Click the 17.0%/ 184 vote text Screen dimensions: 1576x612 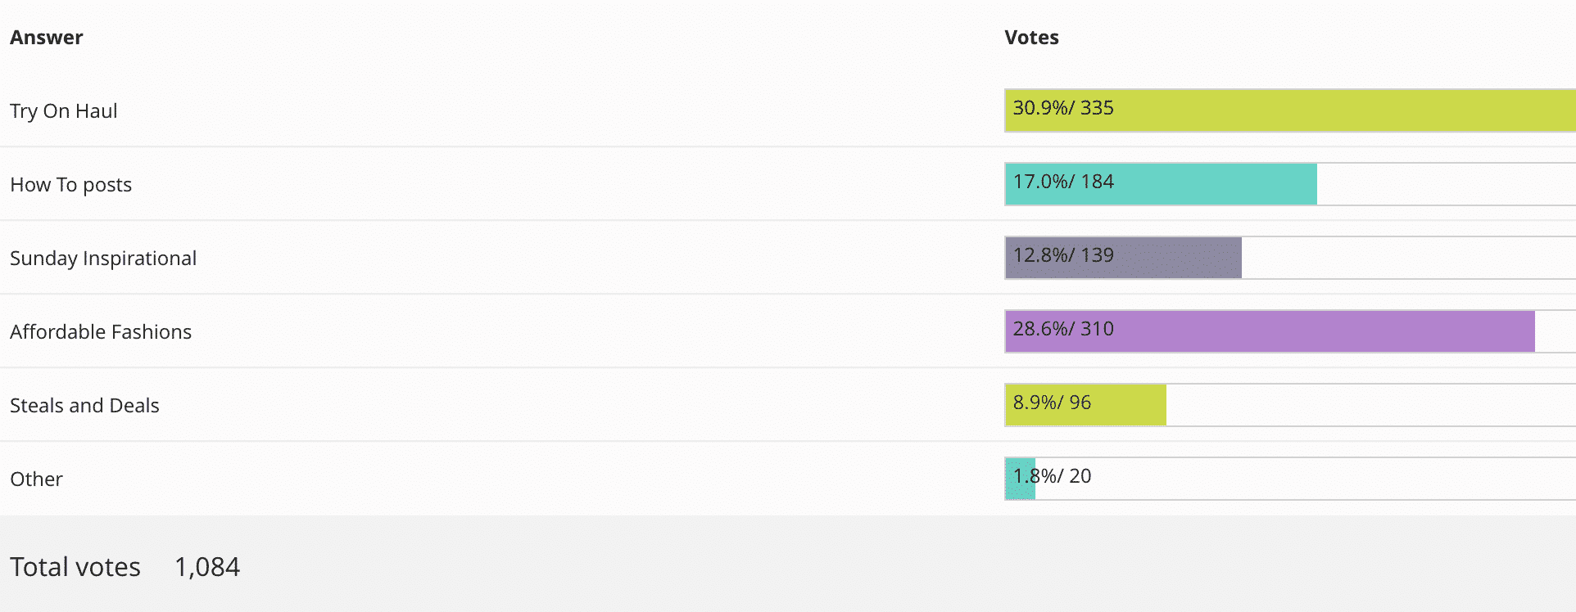[x=1063, y=182]
